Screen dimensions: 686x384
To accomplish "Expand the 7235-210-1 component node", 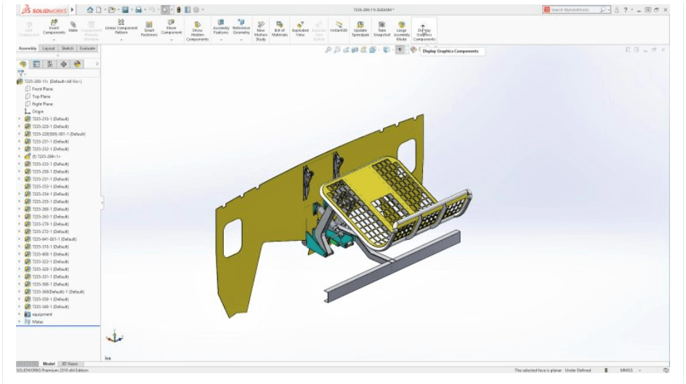I will click(20, 119).
